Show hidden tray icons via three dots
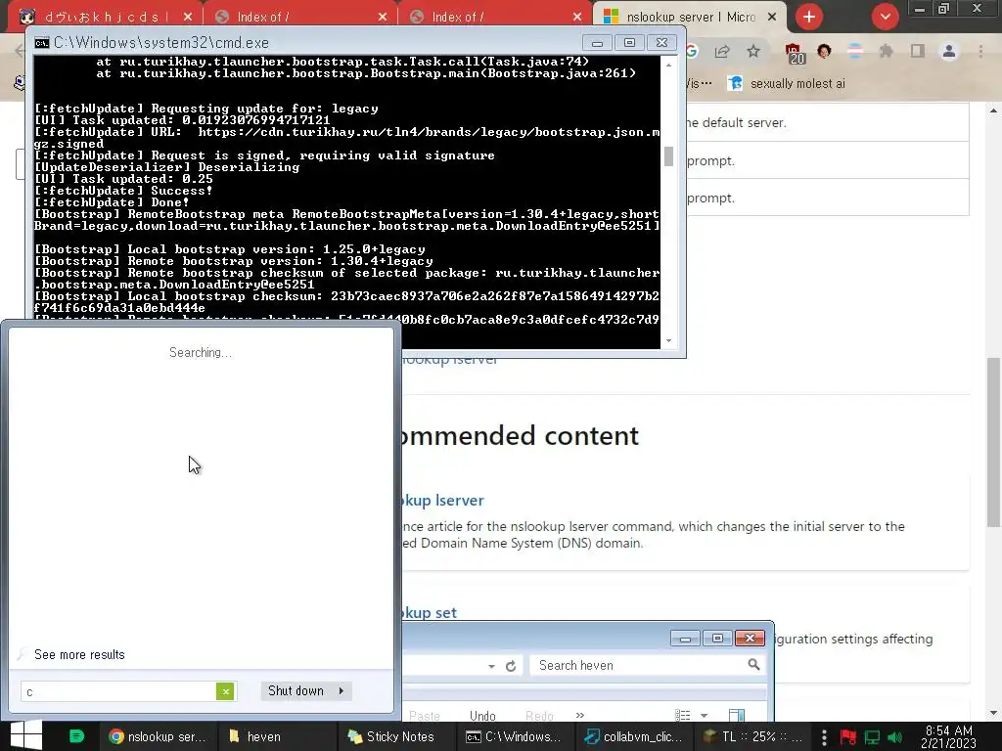1002x751 pixels. coord(824,737)
